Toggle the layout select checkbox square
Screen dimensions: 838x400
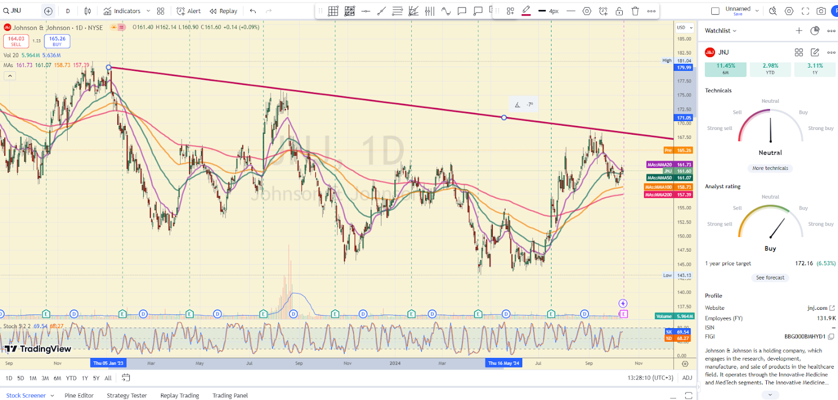click(x=715, y=11)
